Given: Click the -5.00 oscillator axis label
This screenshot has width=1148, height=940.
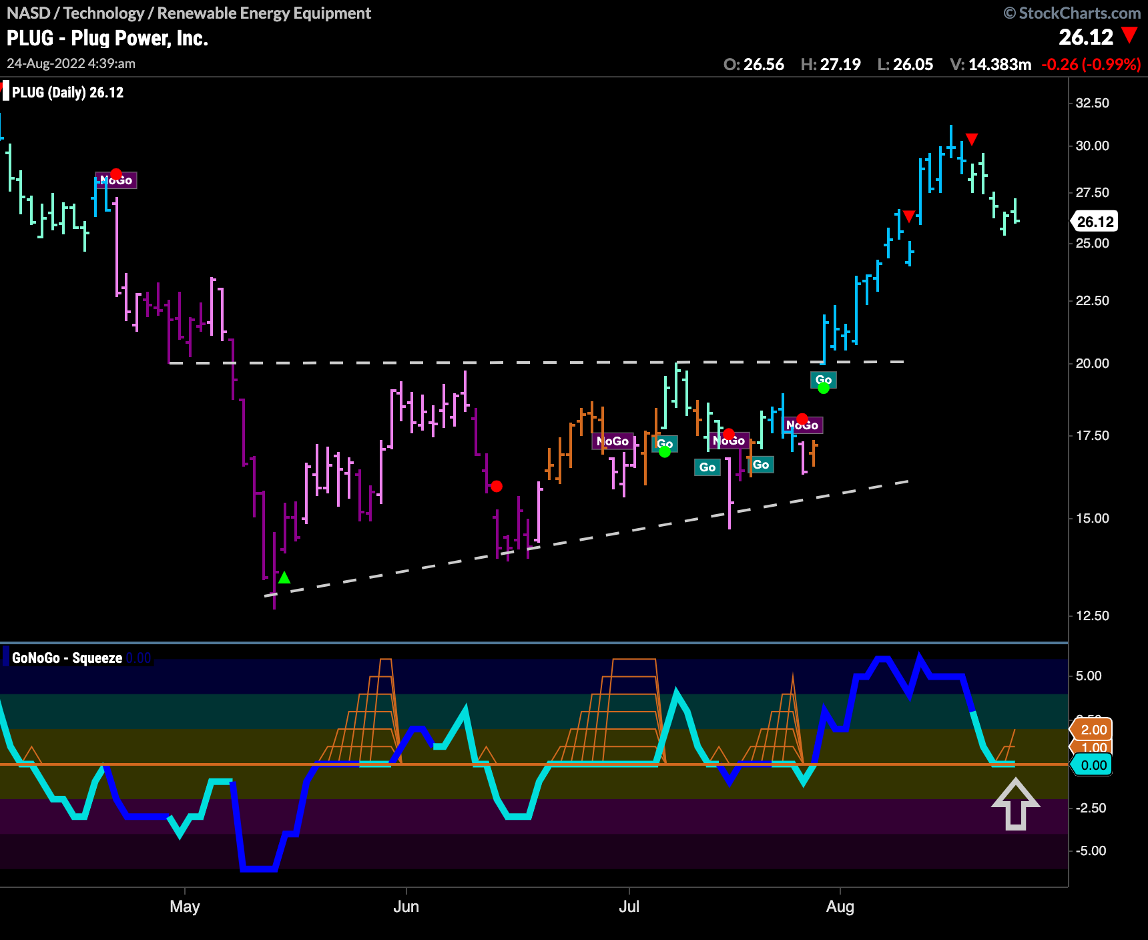Looking at the screenshot, I should click(1091, 851).
